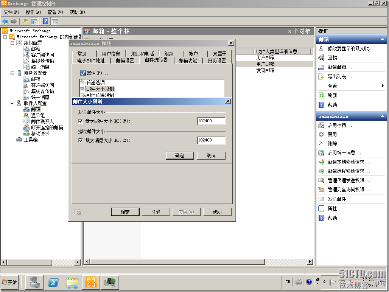Click the 工具箱 toolbox icon in tree

pos(19,140)
